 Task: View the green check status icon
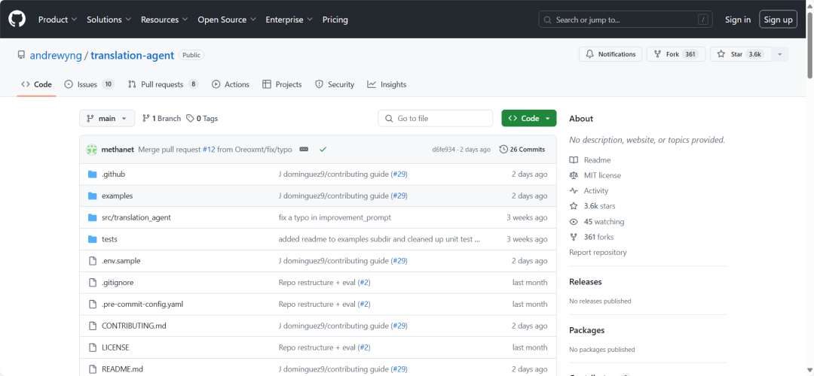[x=323, y=149]
